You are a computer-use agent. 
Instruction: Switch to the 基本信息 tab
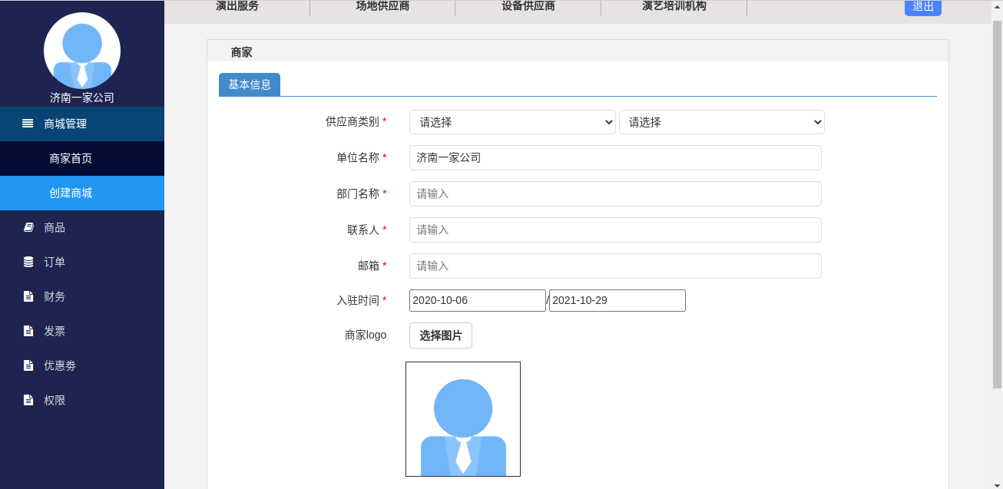click(x=250, y=84)
